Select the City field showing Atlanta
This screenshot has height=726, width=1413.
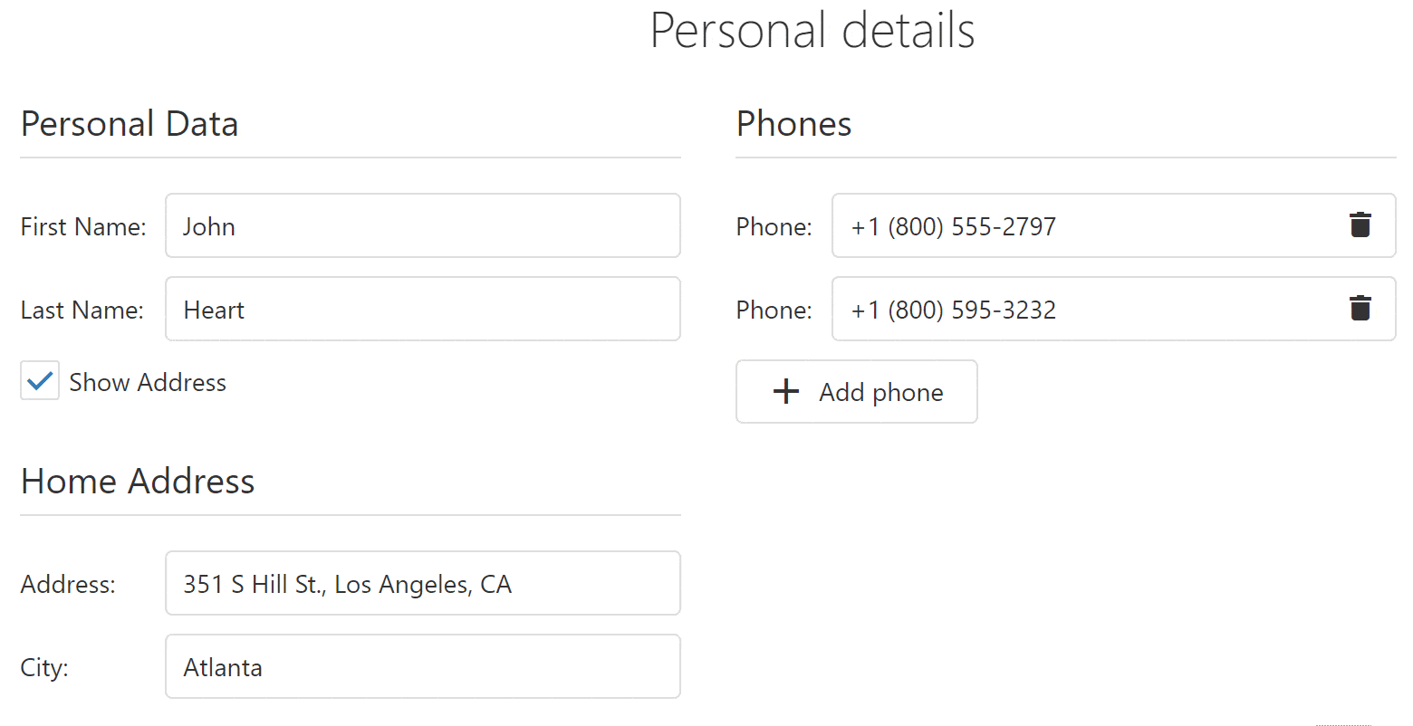(x=422, y=666)
